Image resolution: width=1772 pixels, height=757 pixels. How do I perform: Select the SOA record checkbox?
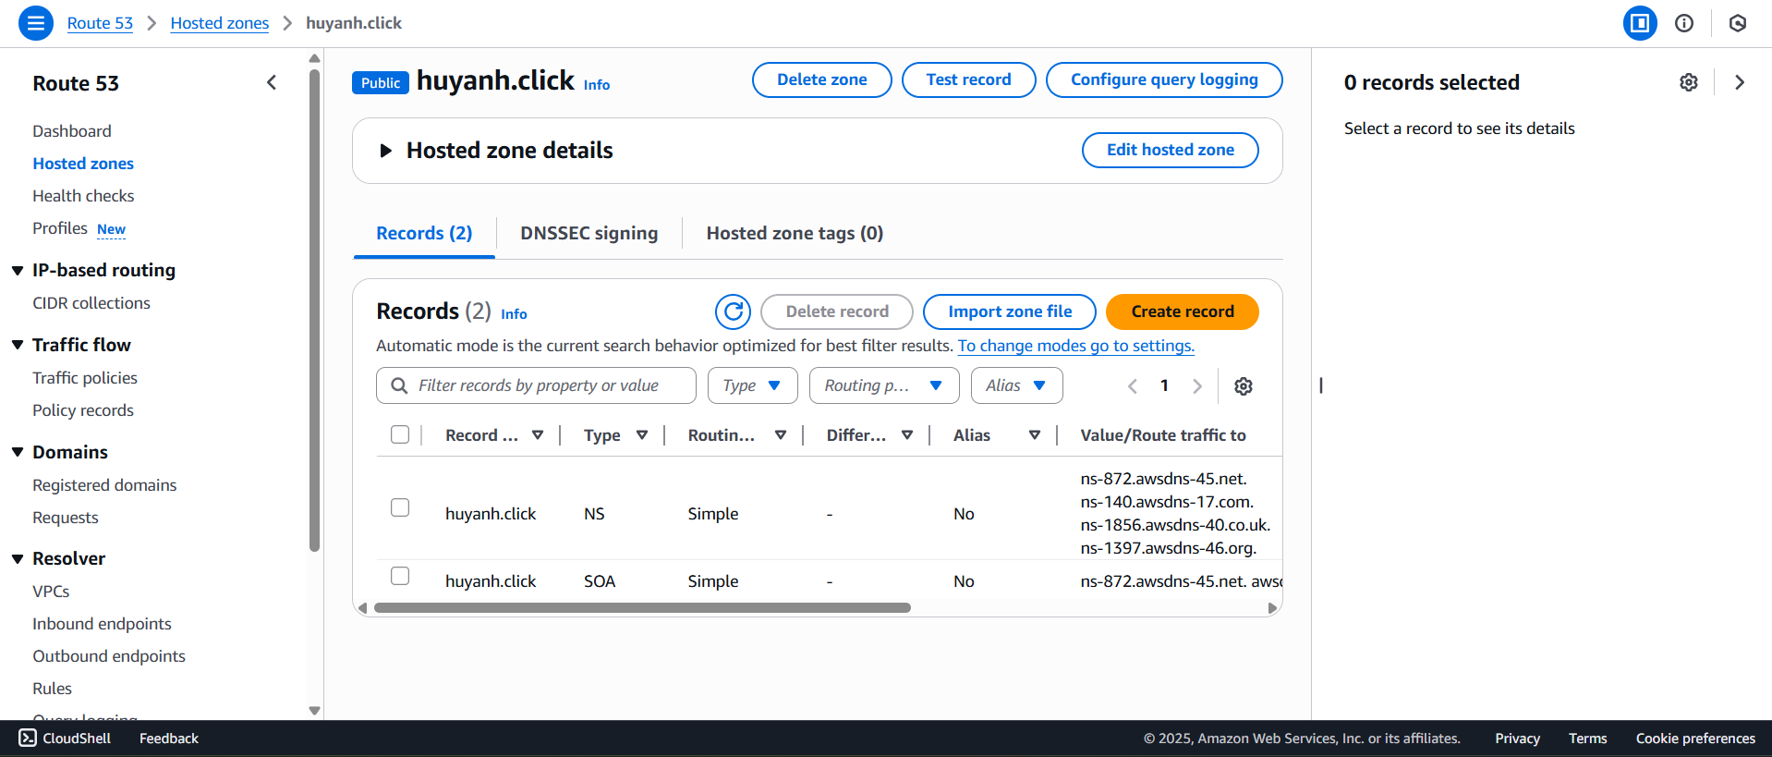[x=400, y=576]
